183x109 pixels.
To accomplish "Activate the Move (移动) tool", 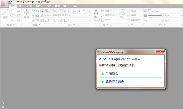I will coord(26,14).
